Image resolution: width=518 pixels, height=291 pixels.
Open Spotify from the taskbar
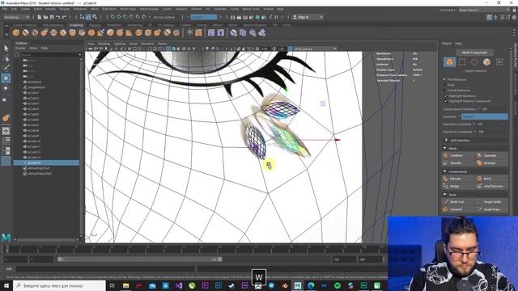pos(338,285)
